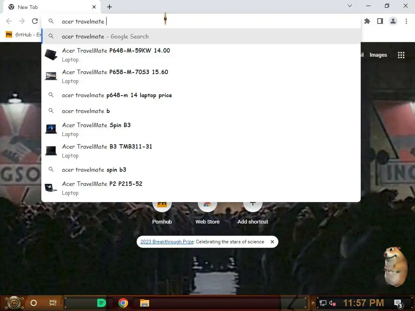Open the network tray icon
415x311 pixels.
[323, 303]
